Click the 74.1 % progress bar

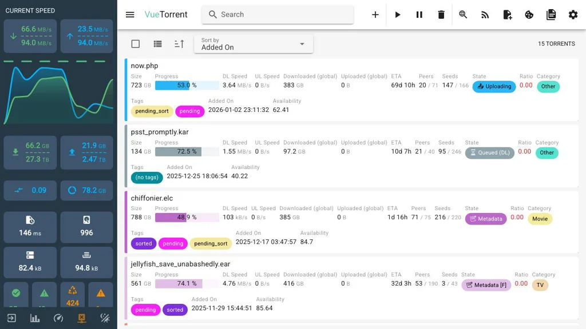click(187, 283)
